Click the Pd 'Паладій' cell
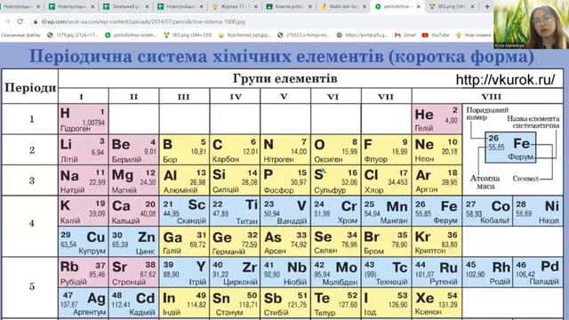 (x=538, y=273)
